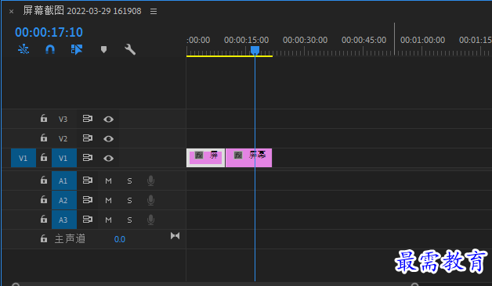Select the first pink clip on V1
492x286 pixels.
click(205, 158)
